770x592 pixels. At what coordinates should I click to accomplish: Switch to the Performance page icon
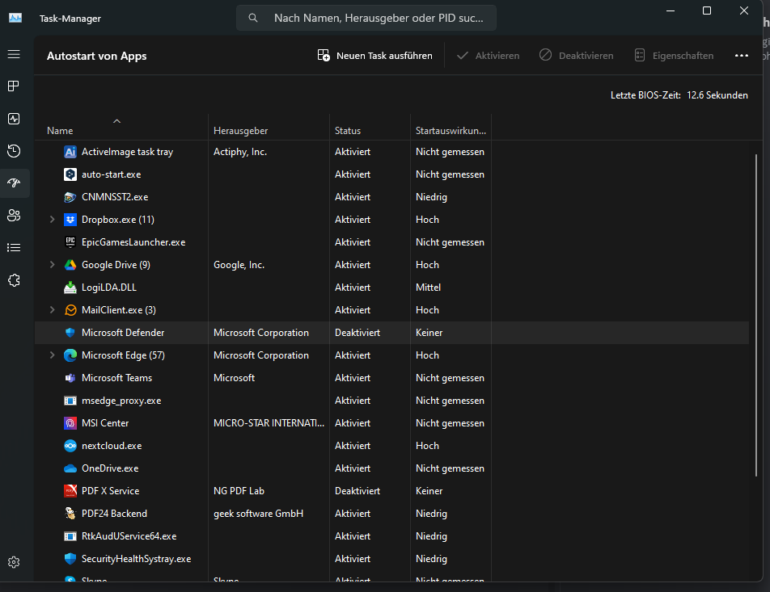[14, 119]
